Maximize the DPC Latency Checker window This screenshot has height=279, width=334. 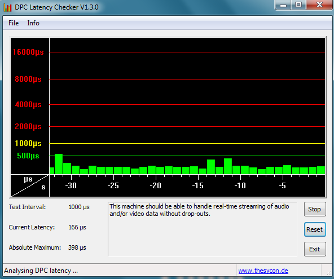pyautogui.click(x=298, y=5)
